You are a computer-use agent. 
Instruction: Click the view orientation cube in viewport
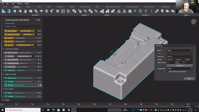click(x=193, y=21)
